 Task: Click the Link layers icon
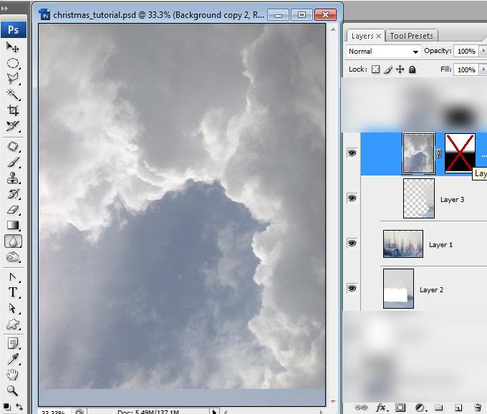tap(361, 407)
